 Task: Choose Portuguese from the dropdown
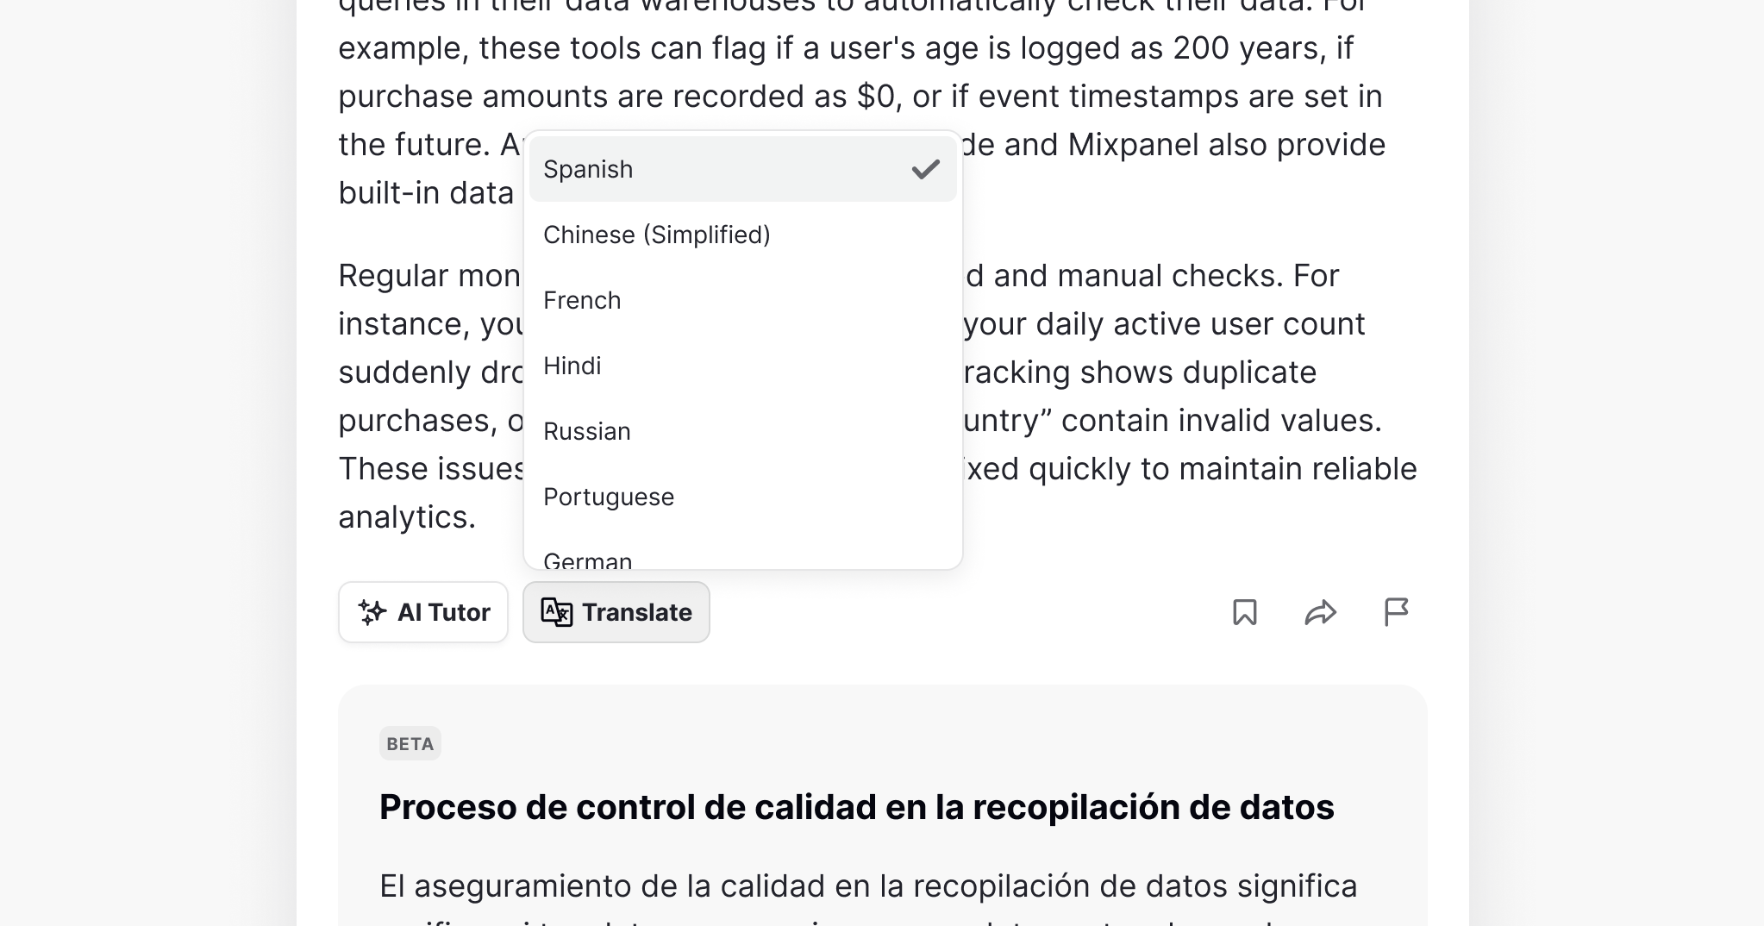743,497
